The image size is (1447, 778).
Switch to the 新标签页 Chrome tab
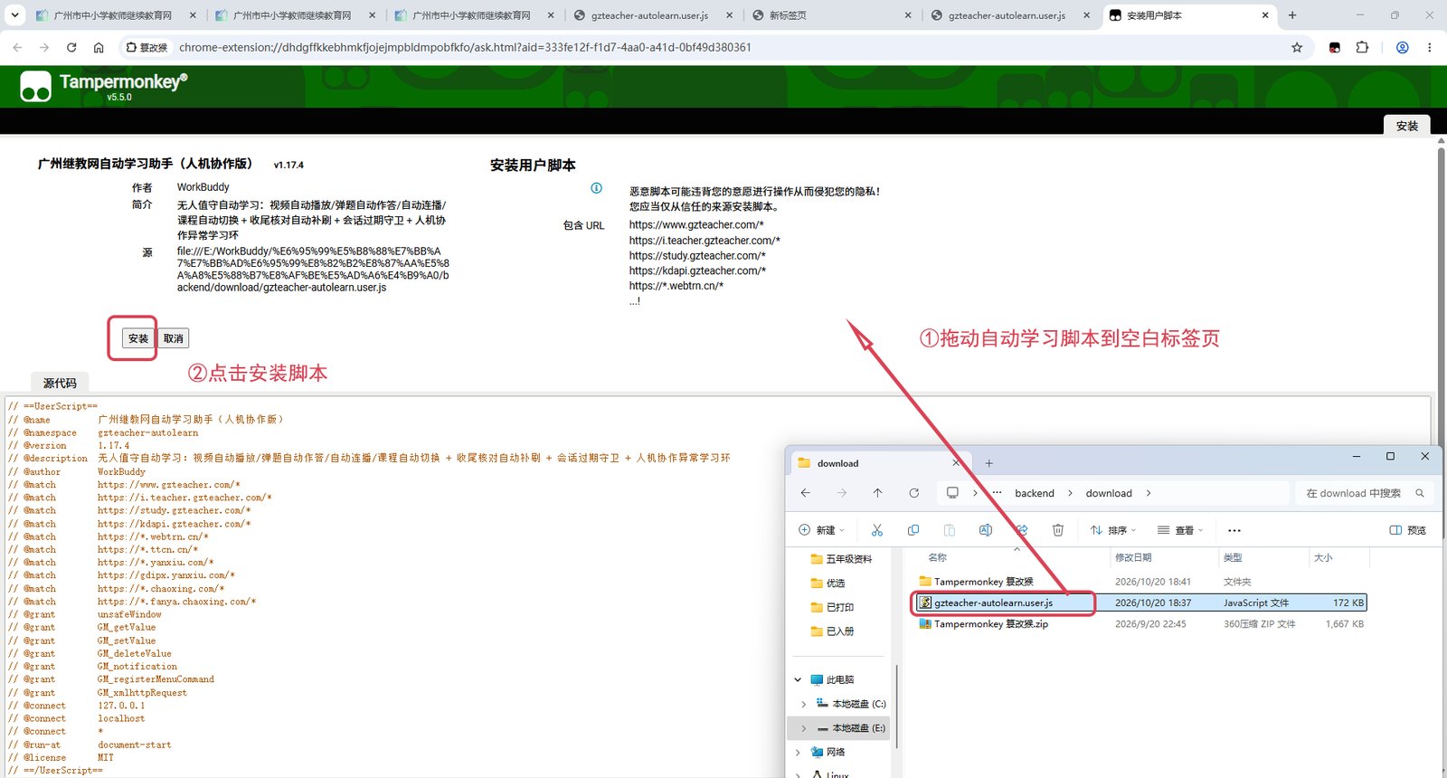[833, 15]
